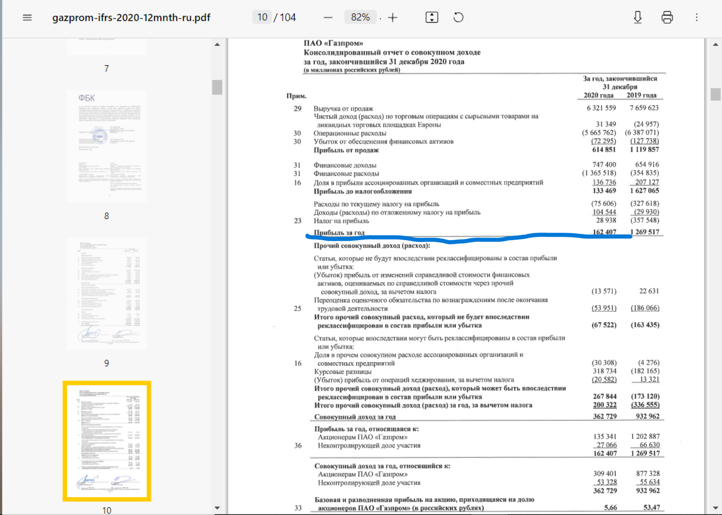Select the highlighted page 10 thumbnail
The height and width of the screenshot is (515, 722).
click(x=106, y=441)
